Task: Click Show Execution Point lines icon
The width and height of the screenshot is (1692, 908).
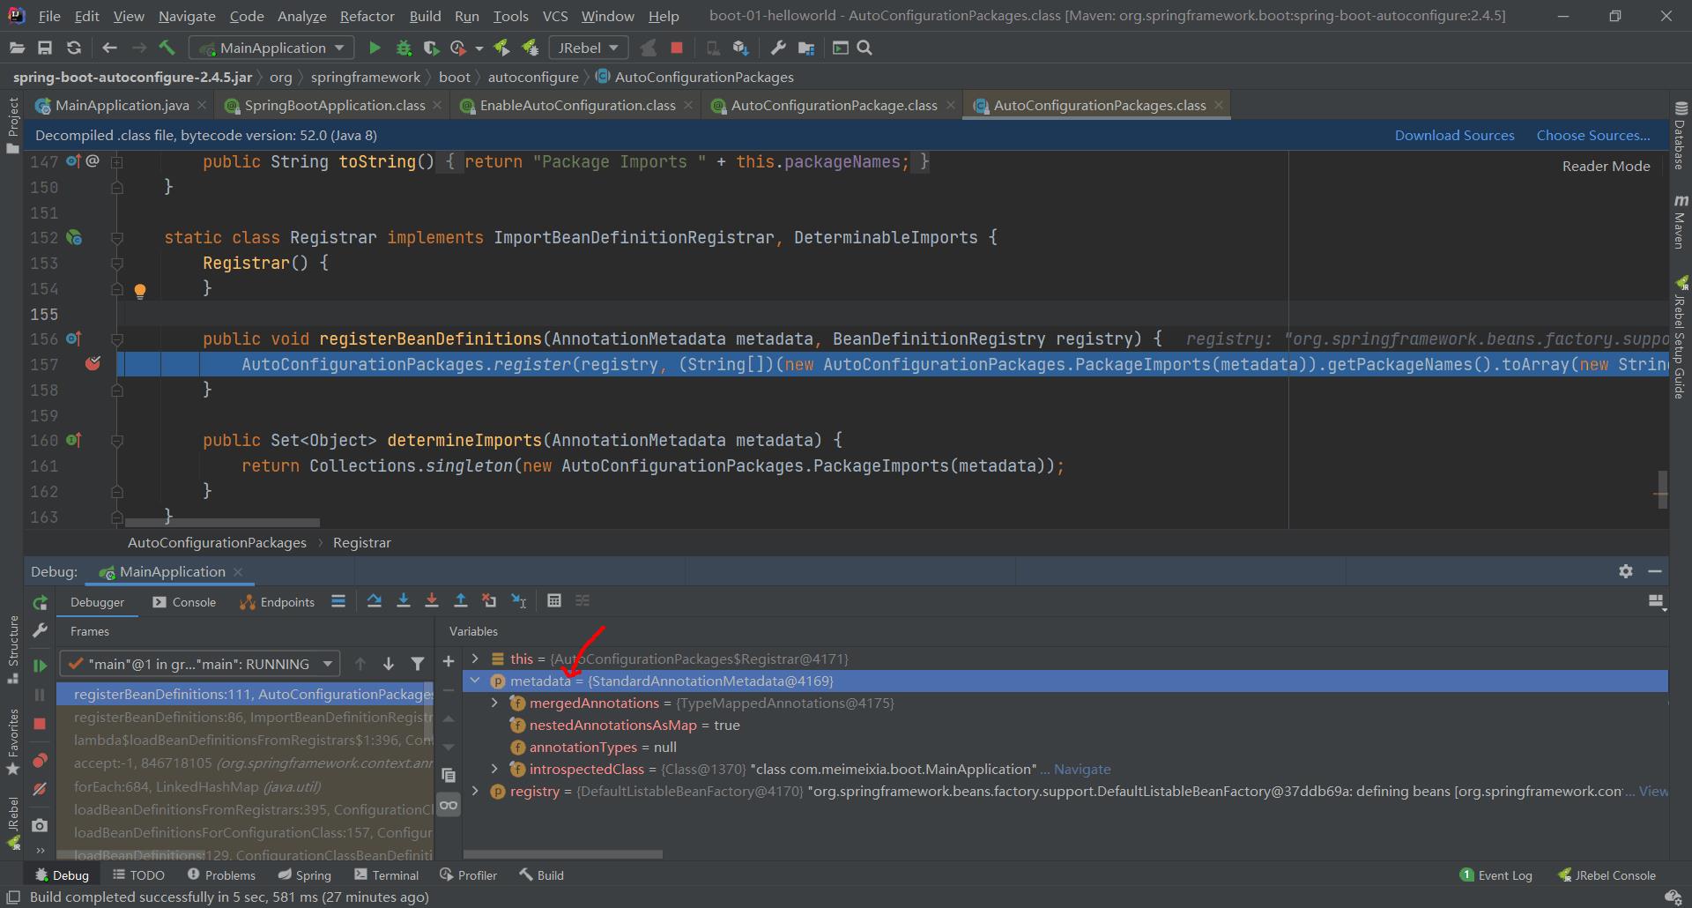Action: coord(338,601)
